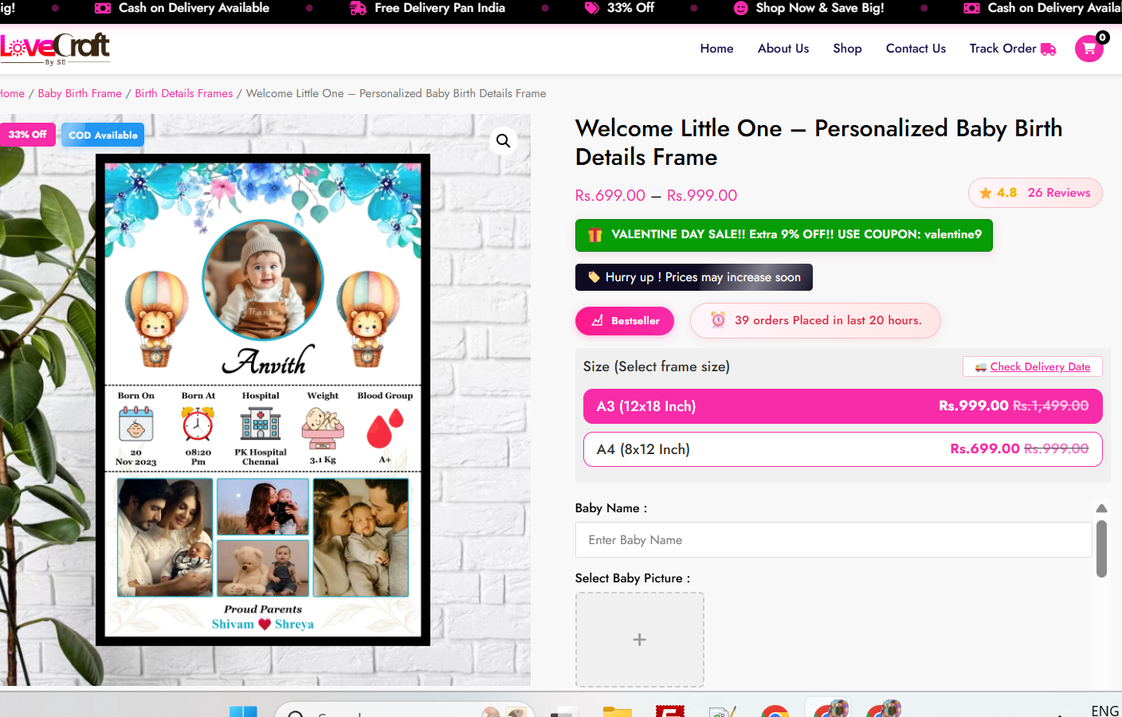Select the A3 (12x18 Inch) size option
This screenshot has width=1122, height=717.
point(842,406)
